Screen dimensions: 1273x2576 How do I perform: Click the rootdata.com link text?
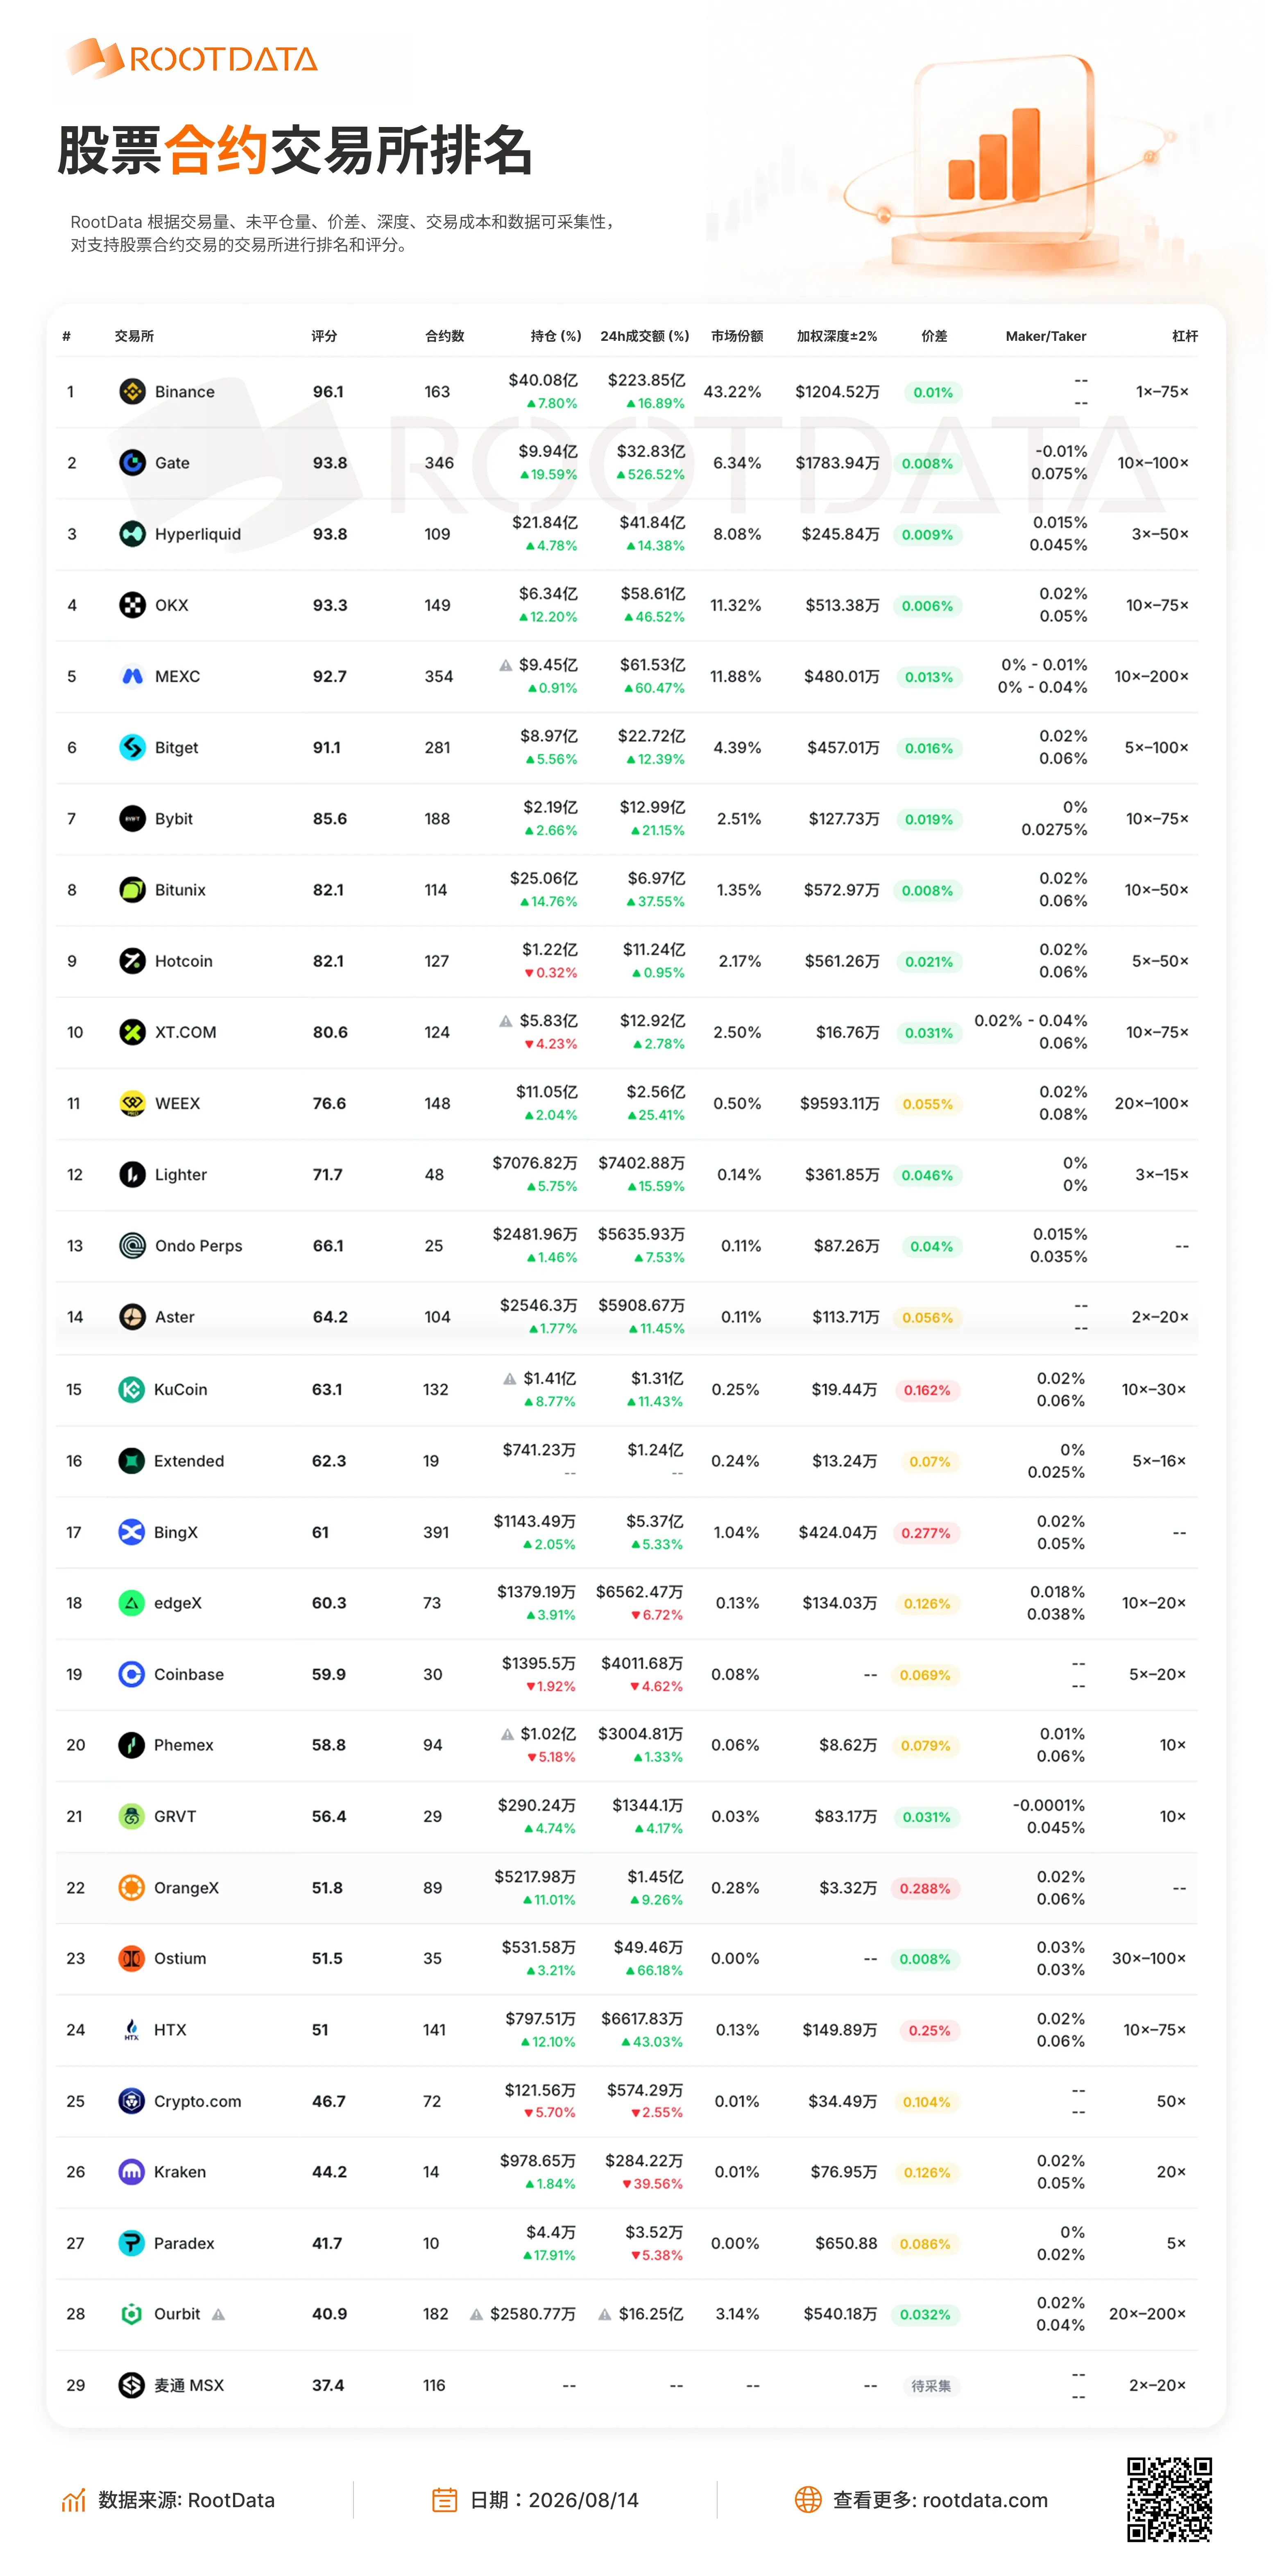tap(985, 2500)
